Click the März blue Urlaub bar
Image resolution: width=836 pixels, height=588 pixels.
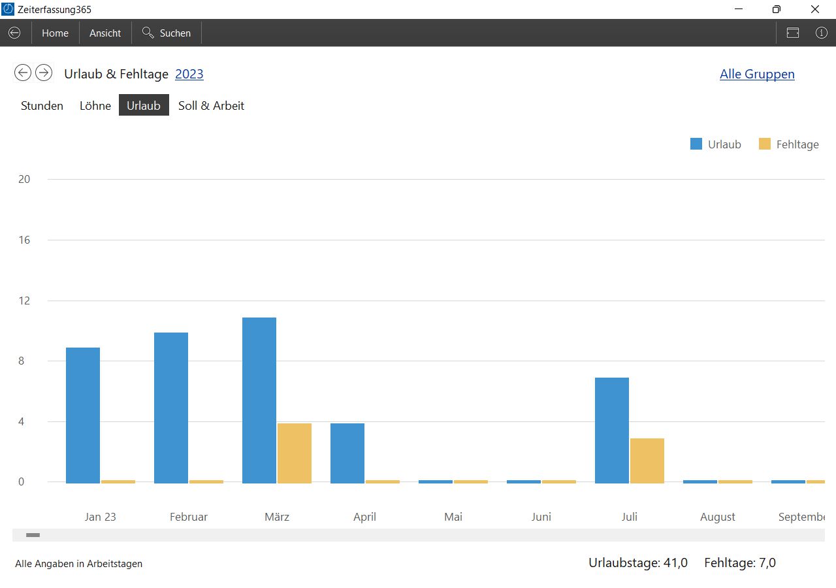(259, 400)
